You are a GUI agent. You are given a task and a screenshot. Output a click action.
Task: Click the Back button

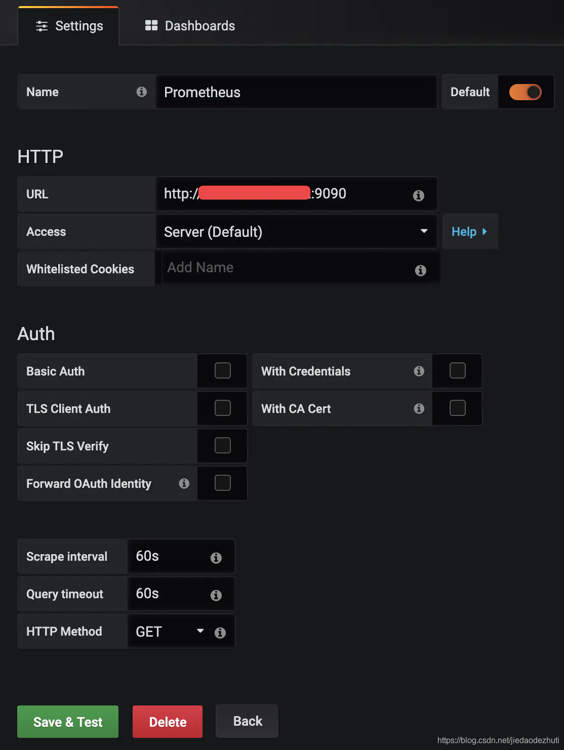pos(248,721)
